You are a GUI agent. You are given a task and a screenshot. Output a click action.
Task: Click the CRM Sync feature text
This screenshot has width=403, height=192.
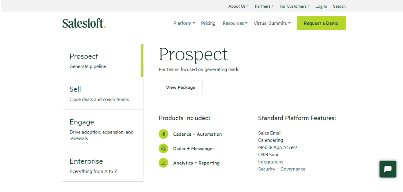pyautogui.click(x=268, y=155)
